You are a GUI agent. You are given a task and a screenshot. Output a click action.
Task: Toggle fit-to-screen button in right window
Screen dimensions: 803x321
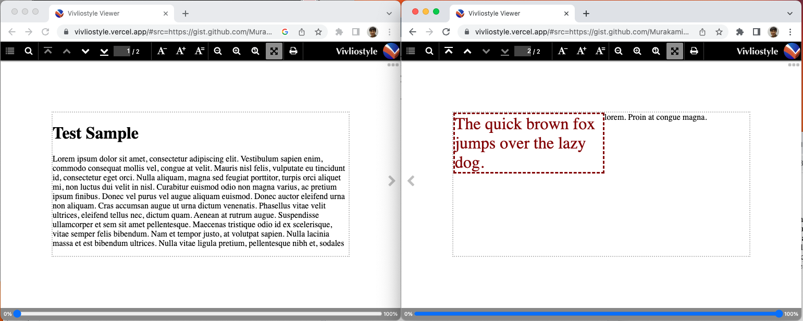point(675,51)
